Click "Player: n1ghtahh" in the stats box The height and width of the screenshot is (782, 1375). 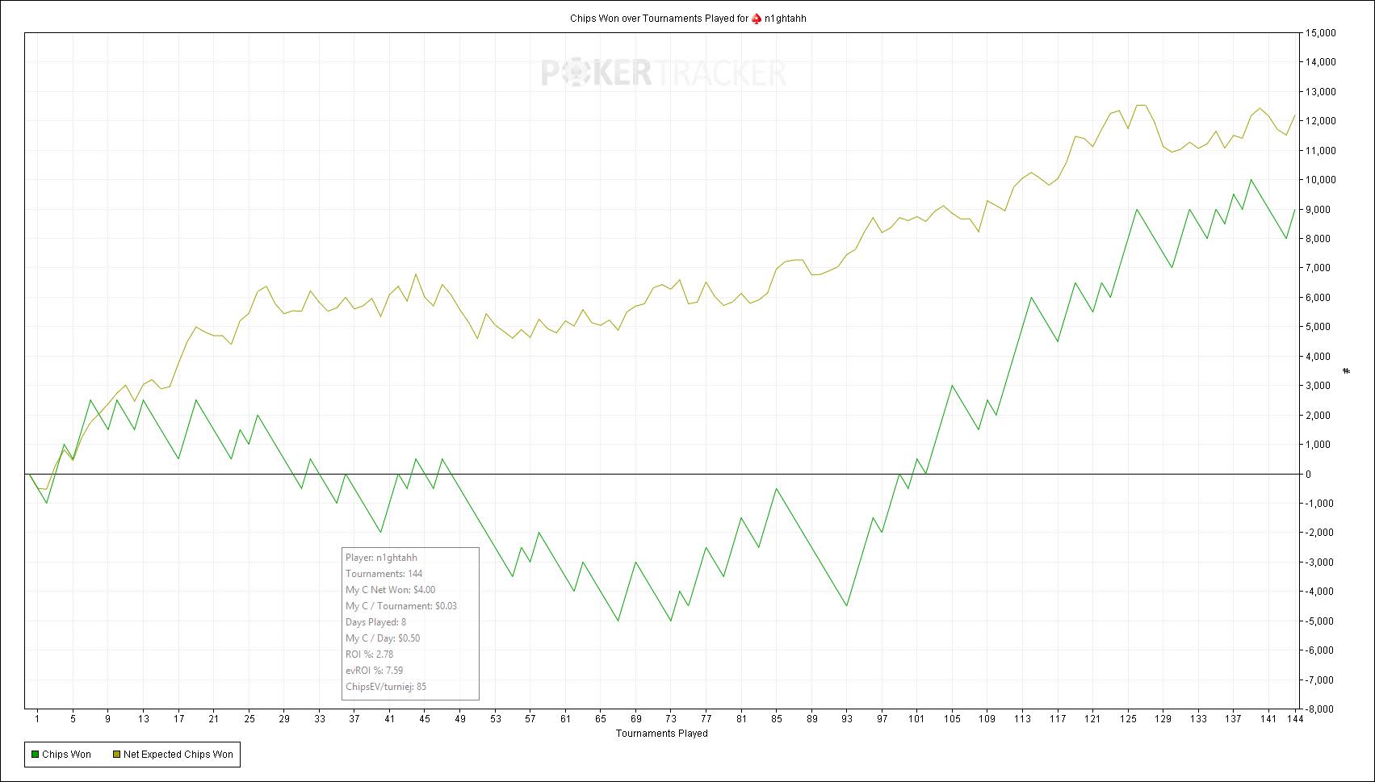(381, 558)
